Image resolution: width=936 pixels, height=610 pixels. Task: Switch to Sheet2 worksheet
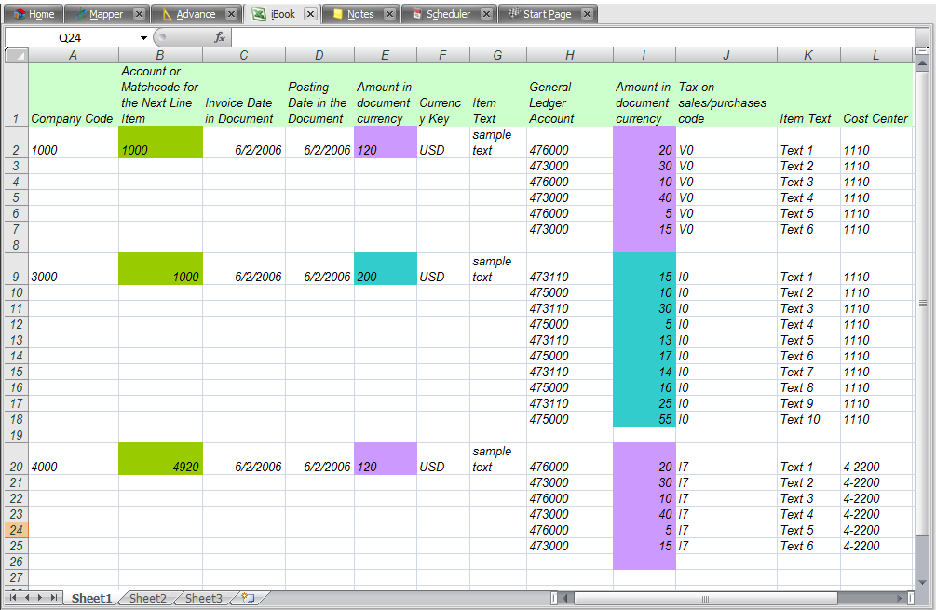(147, 598)
